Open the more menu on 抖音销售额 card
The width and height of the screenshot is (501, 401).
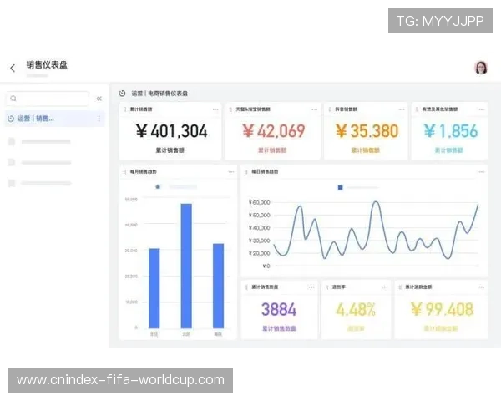402,109
